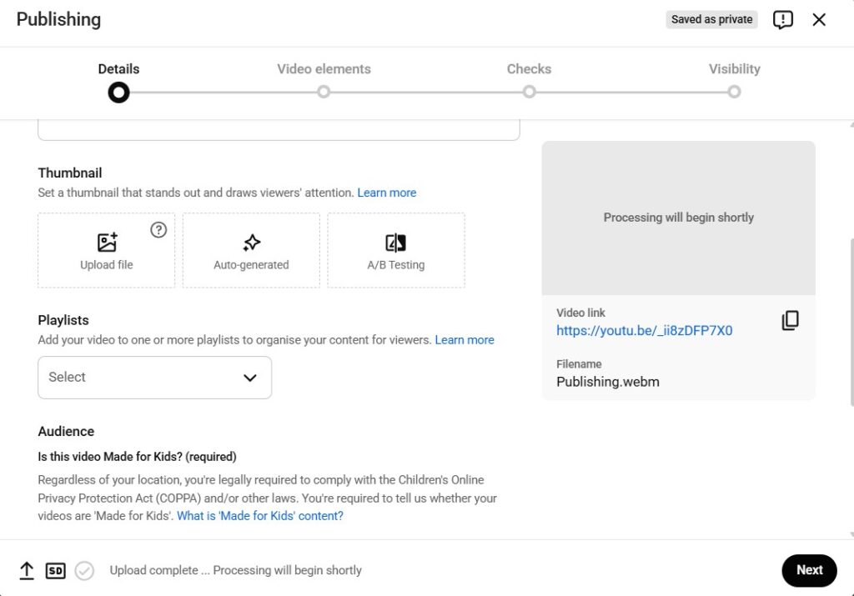Select the Upload file thumbnail option

106,250
